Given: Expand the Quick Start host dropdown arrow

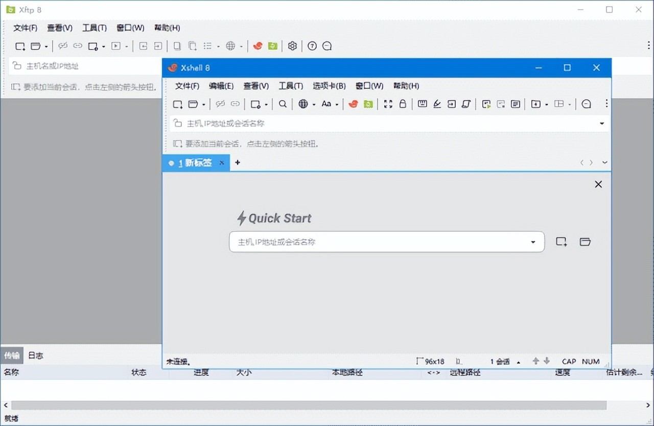Looking at the screenshot, I should tap(533, 242).
